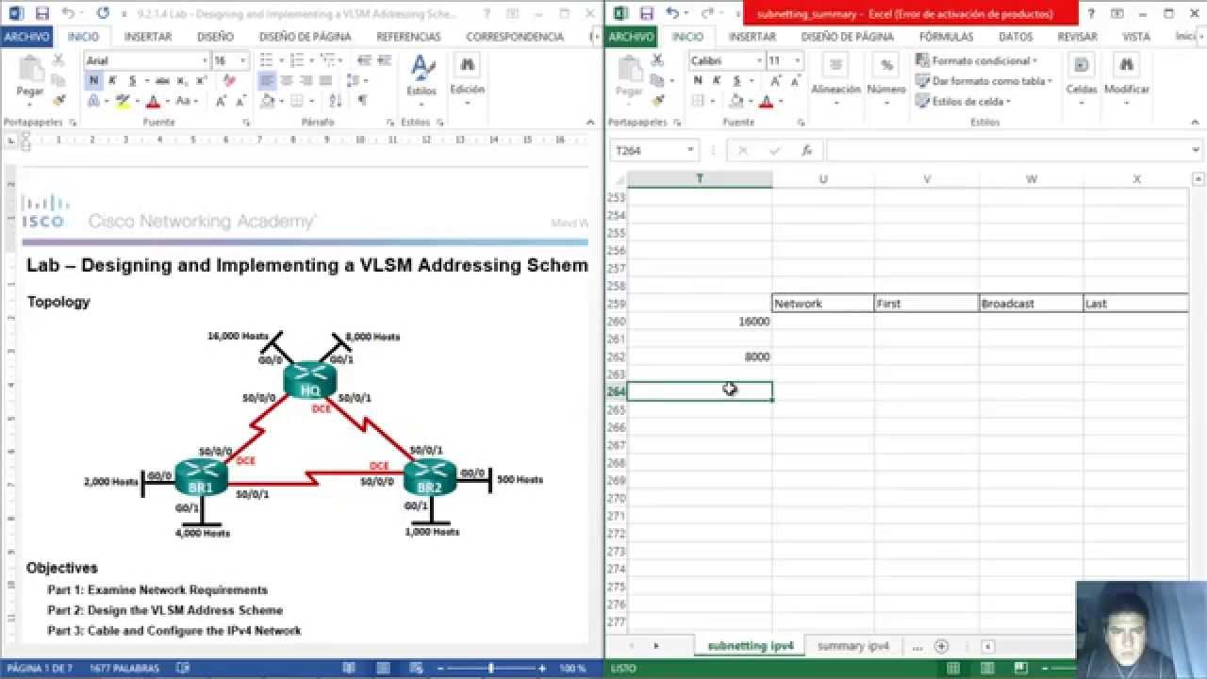Open Estilos de celda menu
This screenshot has height=679, width=1207.
coord(963,102)
